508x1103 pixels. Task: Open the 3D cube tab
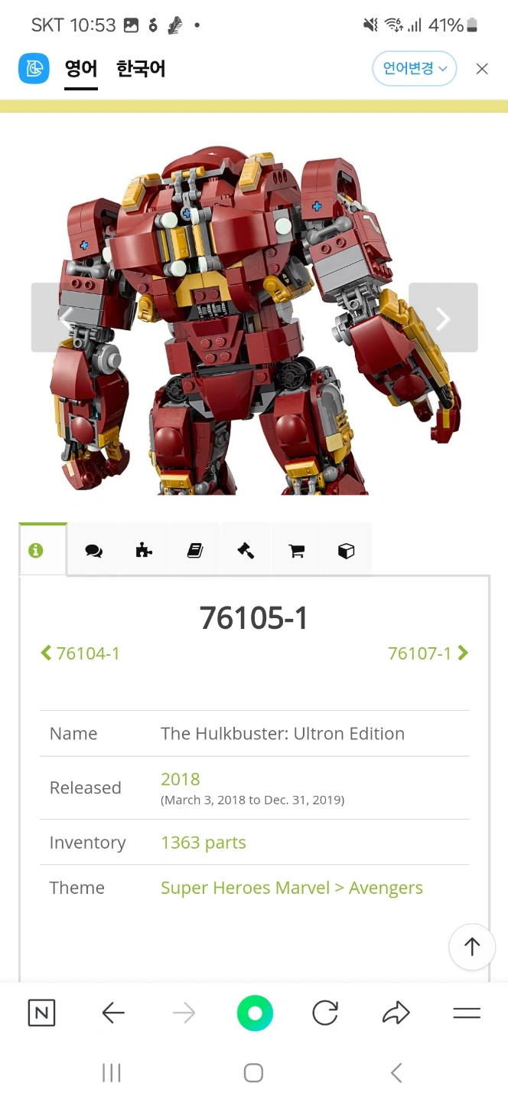(347, 551)
